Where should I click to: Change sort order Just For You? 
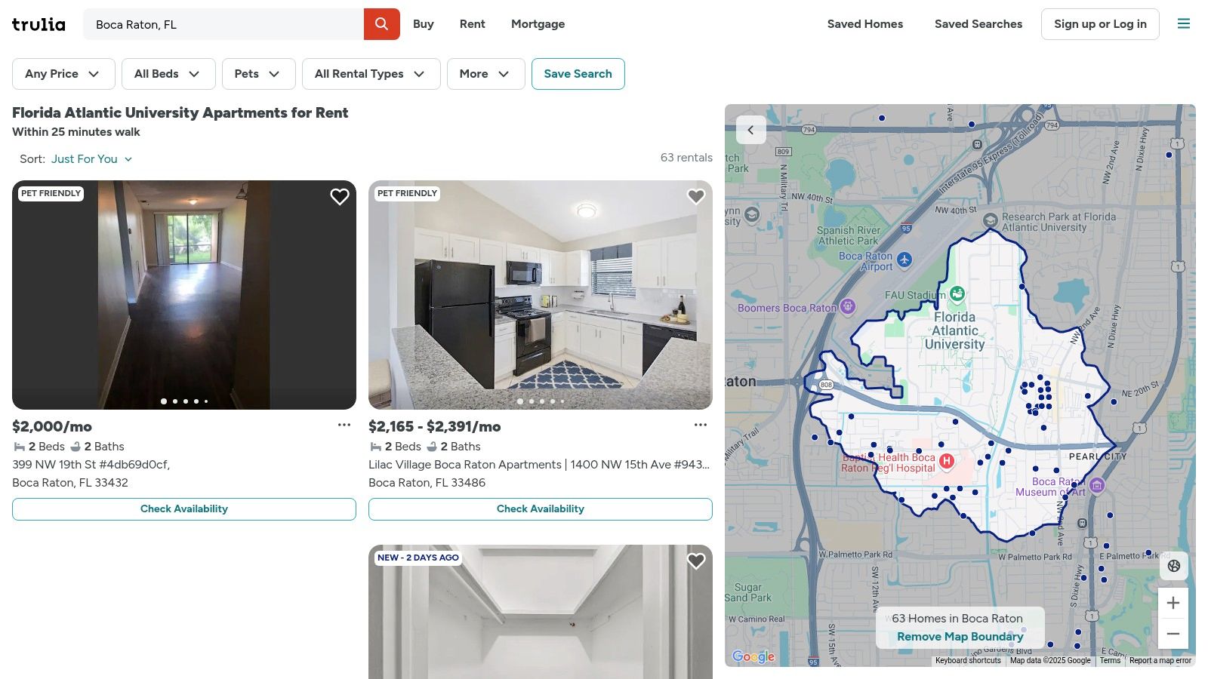tap(91, 159)
